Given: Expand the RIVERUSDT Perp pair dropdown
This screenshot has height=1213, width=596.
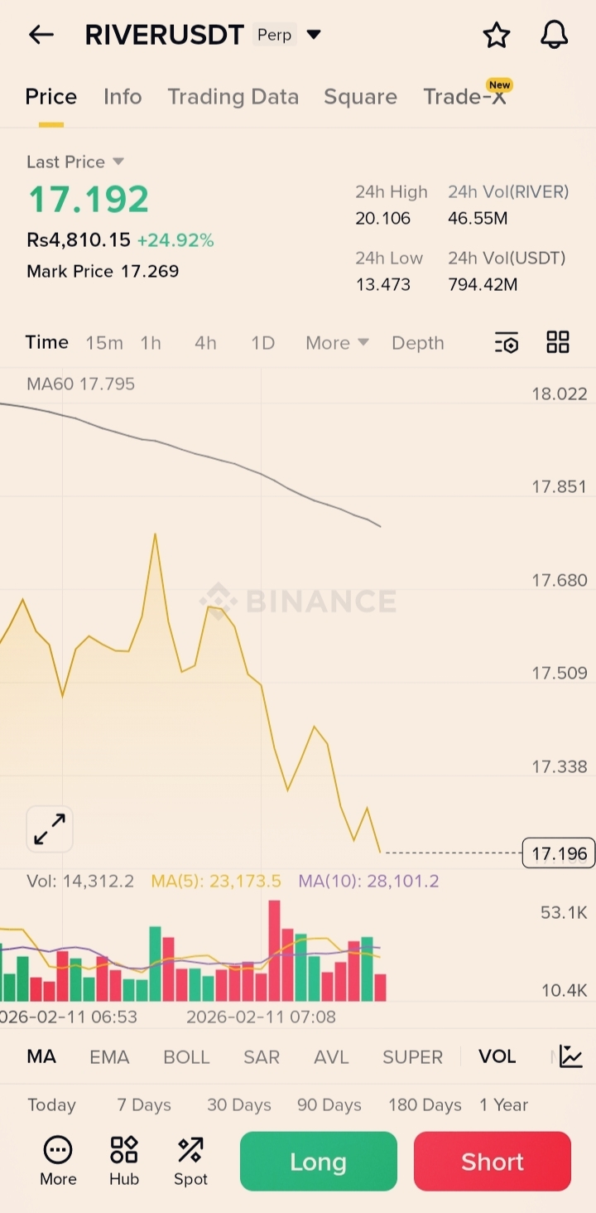Looking at the screenshot, I should coord(314,35).
